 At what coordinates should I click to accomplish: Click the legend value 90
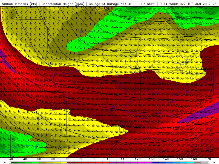[96, 159]
